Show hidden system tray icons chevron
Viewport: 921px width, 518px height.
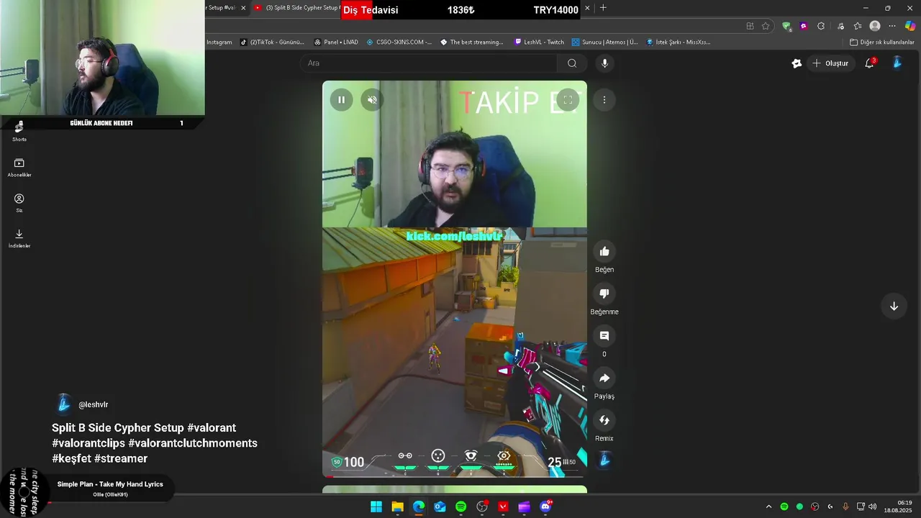[x=768, y=506]
